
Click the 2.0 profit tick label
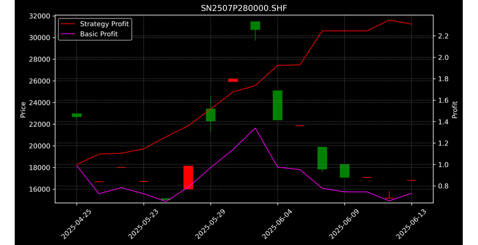pos(443,58)
